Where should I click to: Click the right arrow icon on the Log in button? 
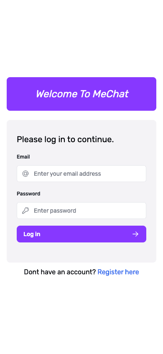[x=135, y=234]
